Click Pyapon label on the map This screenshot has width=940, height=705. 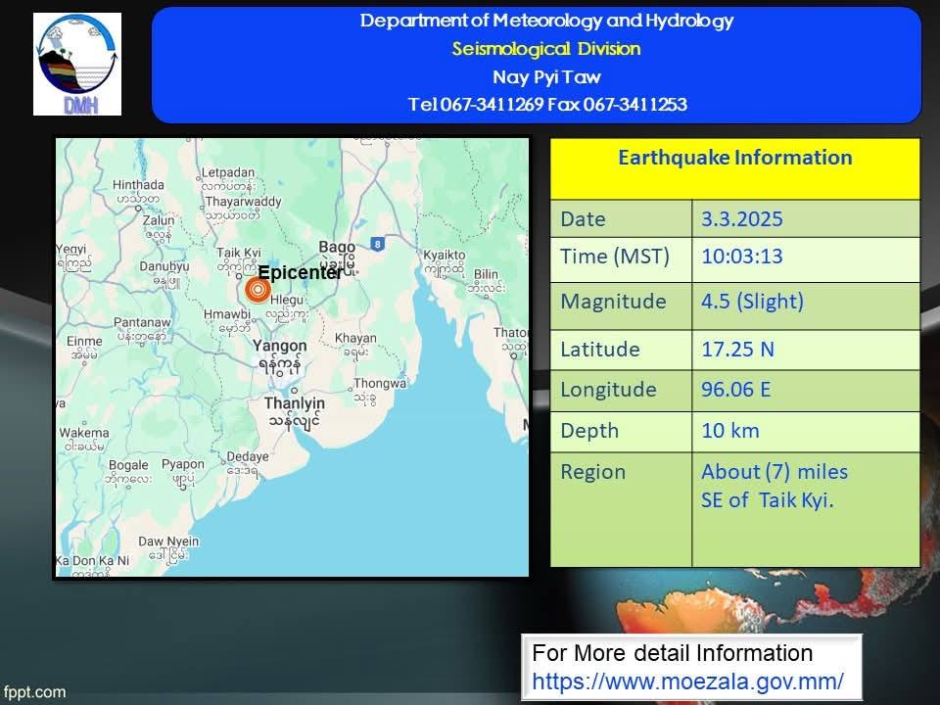(183, 464)
